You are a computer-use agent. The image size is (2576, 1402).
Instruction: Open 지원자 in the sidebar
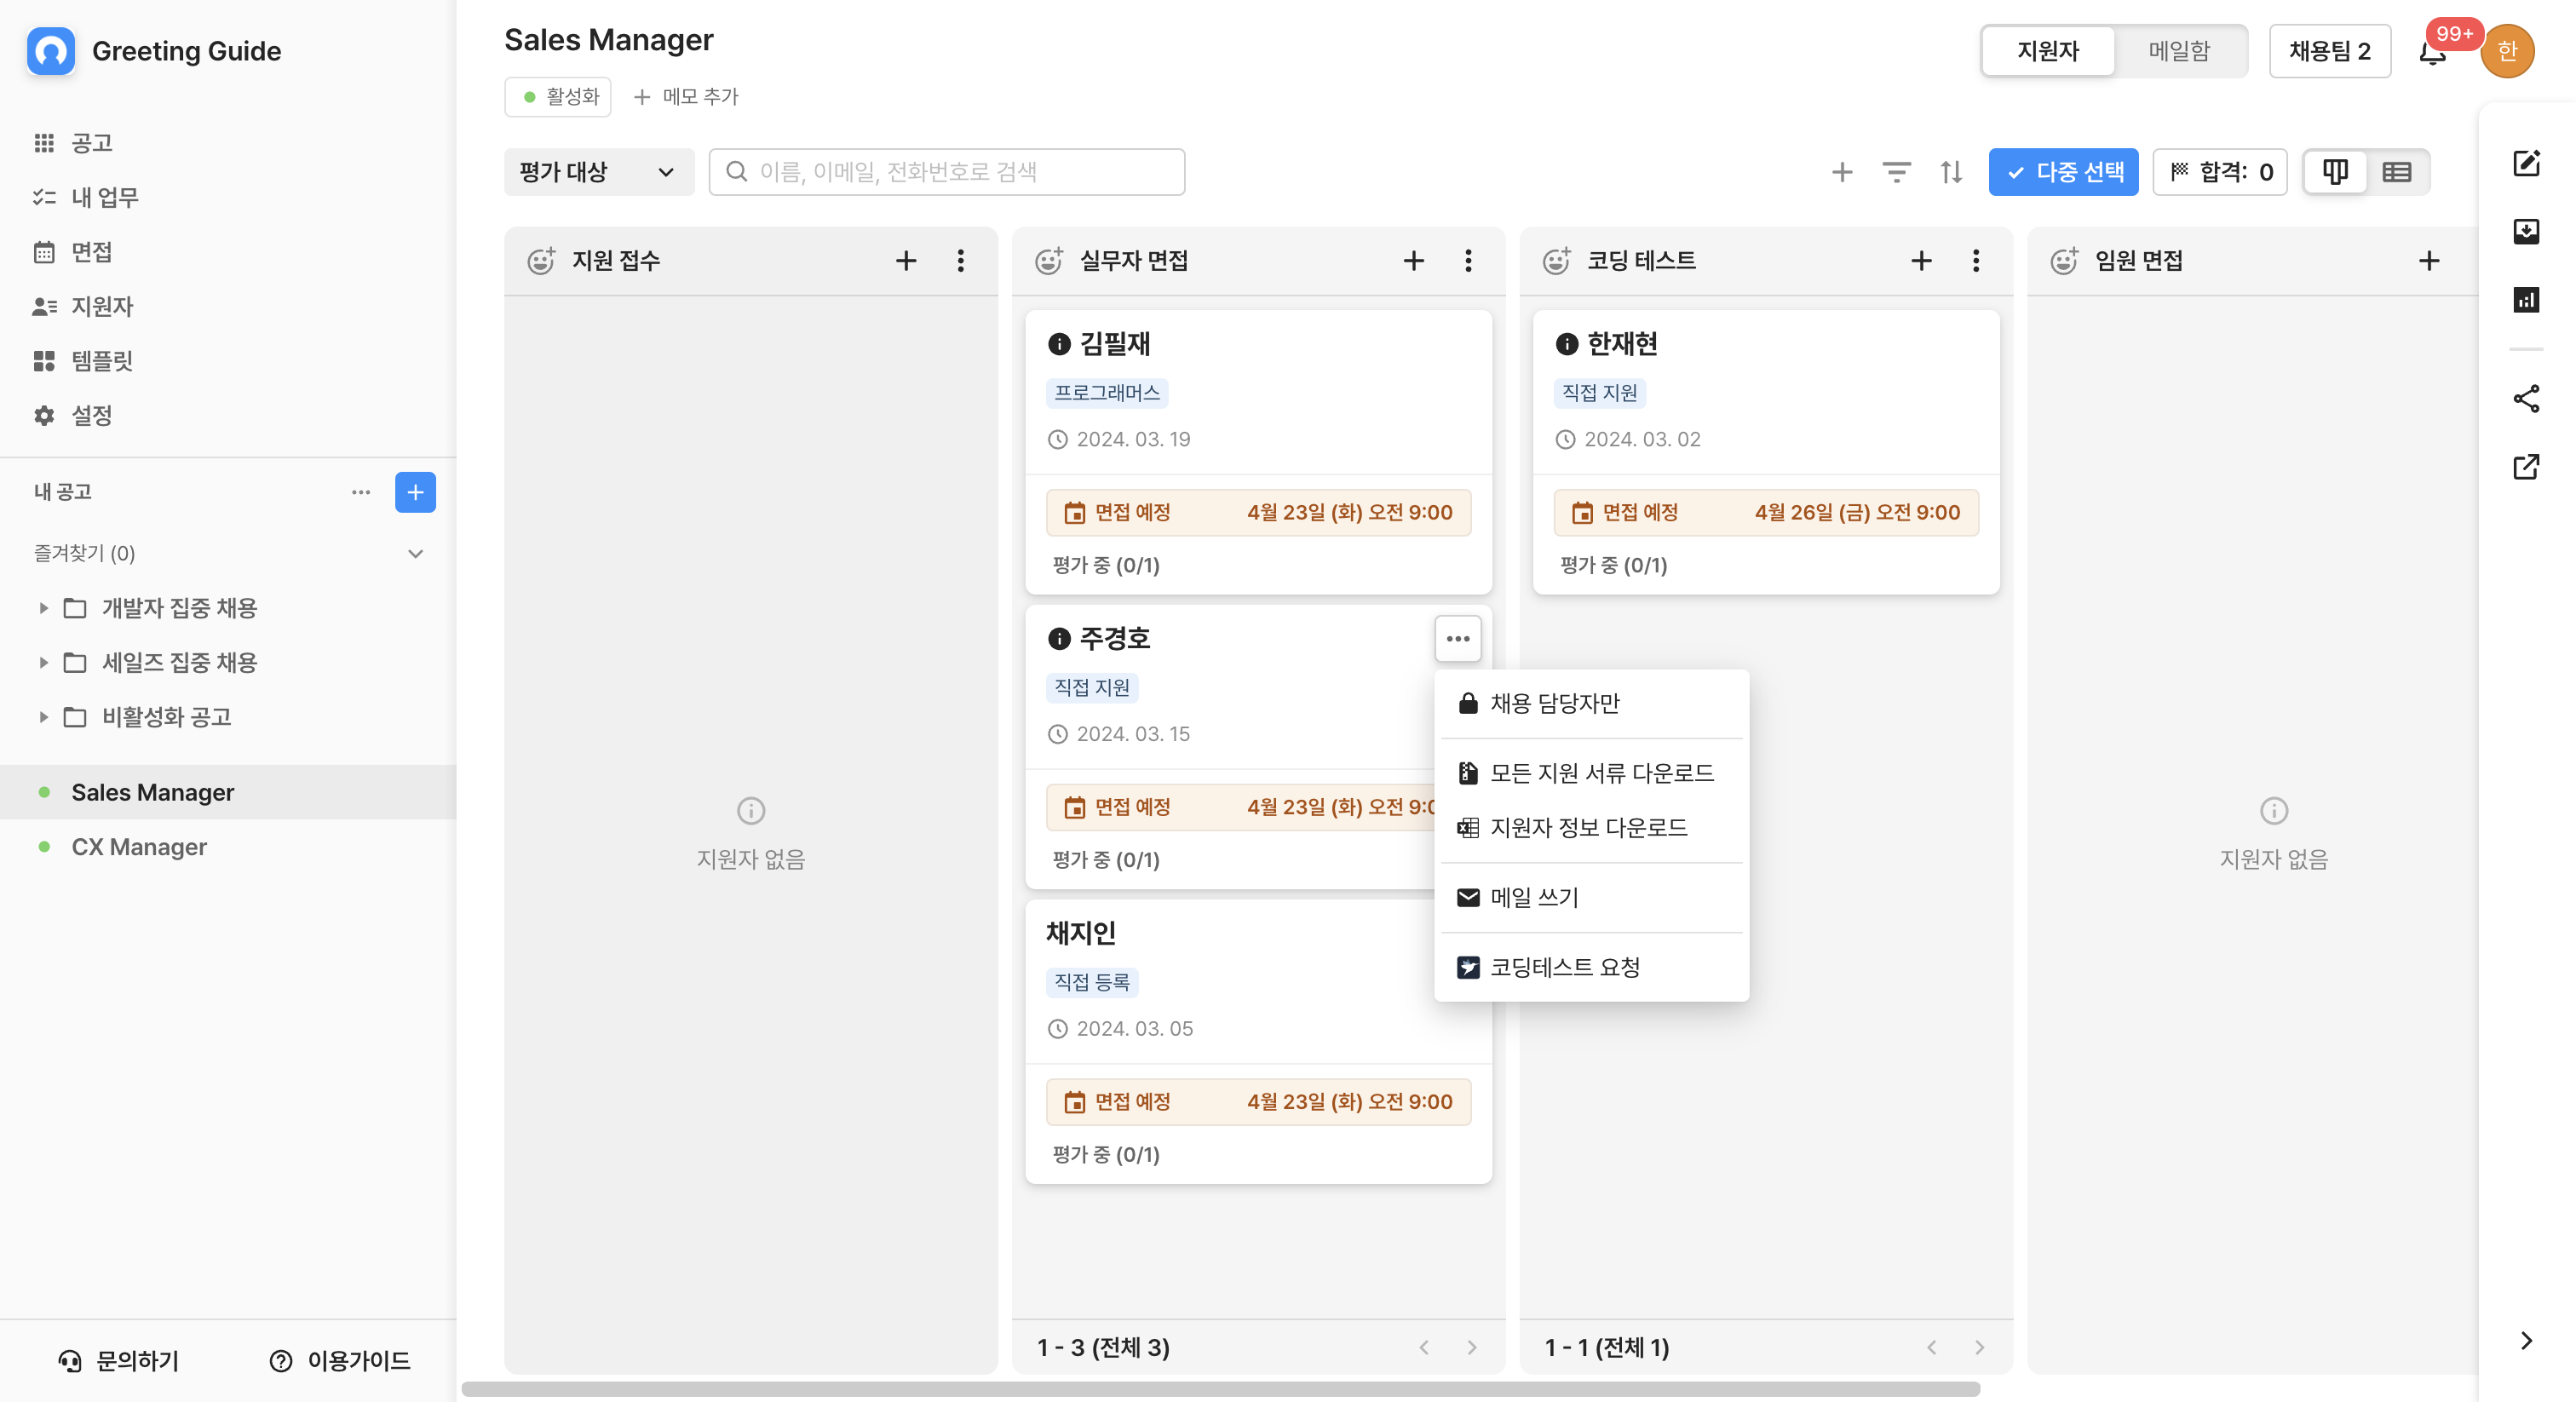[82, 306]
